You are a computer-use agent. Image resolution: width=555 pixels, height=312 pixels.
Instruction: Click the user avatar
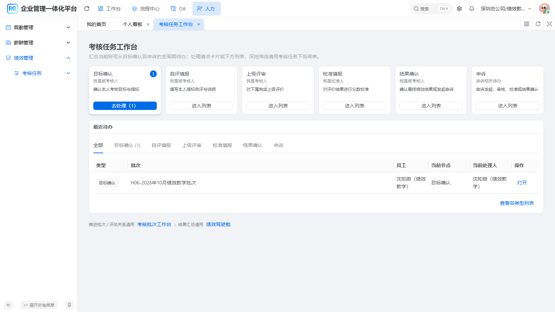click(544, 9)
